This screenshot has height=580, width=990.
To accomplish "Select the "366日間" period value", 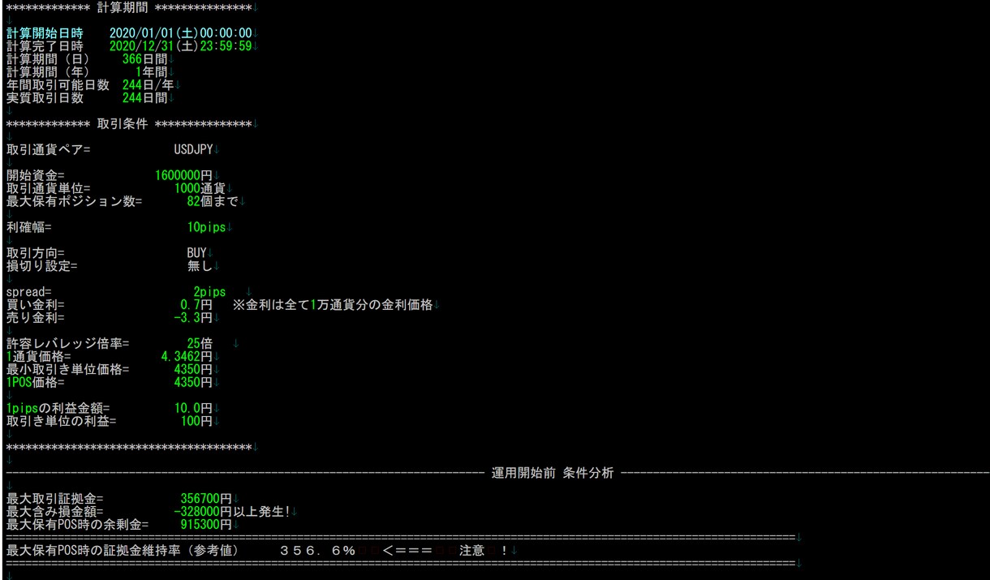I will tap(145, 59).
